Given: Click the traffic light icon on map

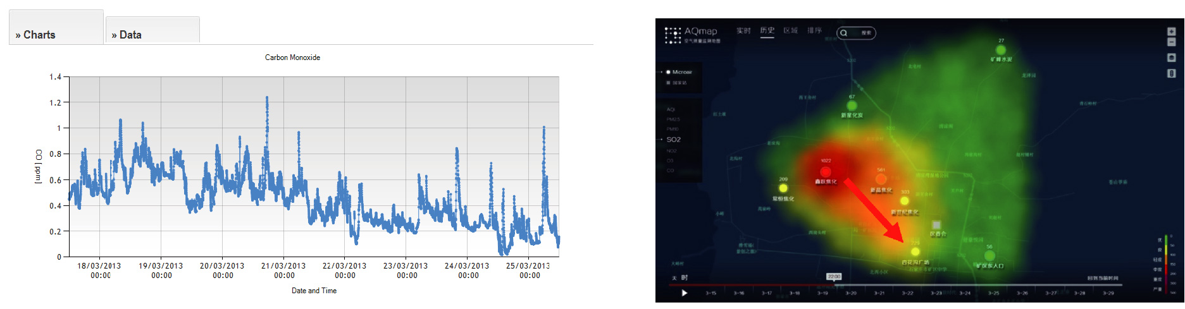Looking at the screenshot, I should pyautogui.click(x=1171, y=73).
